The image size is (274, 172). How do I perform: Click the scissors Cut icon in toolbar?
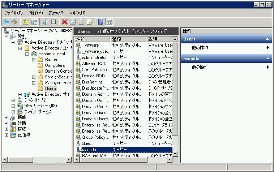pyautogui.click(x=45, y=22)
